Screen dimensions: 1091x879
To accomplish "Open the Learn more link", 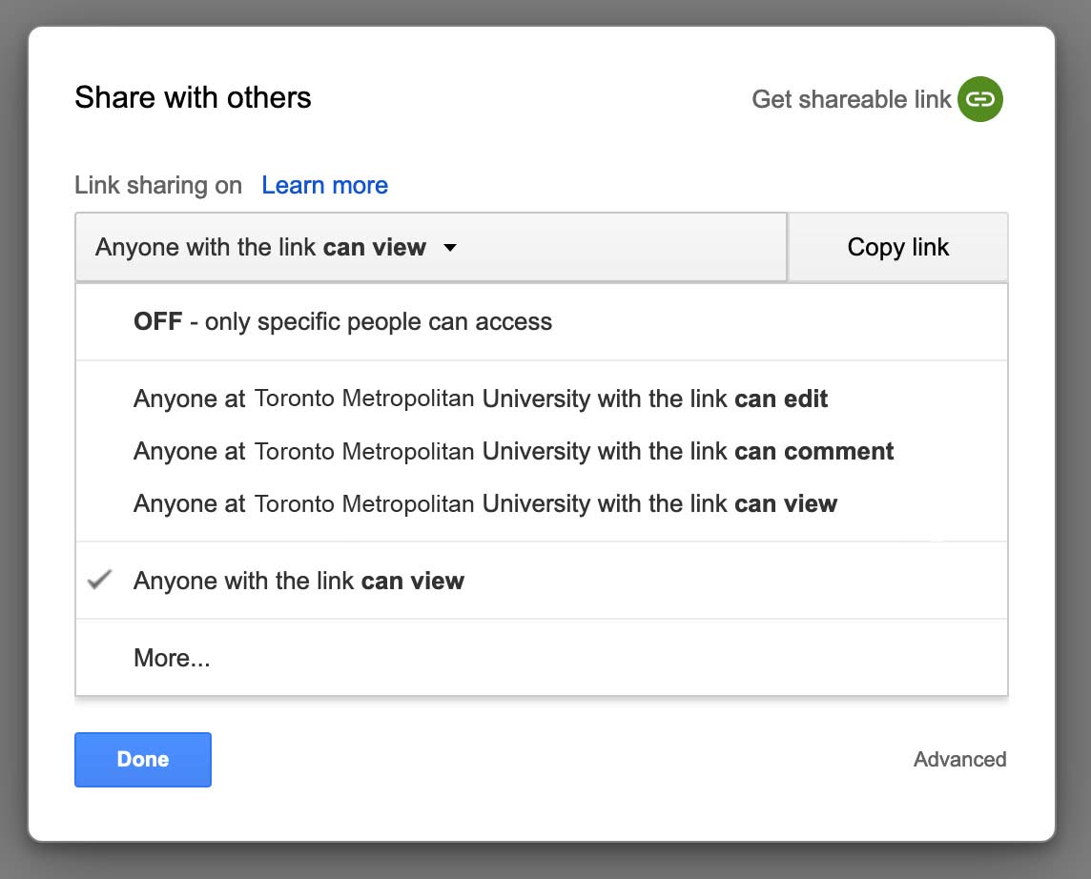I will [324, 185].
